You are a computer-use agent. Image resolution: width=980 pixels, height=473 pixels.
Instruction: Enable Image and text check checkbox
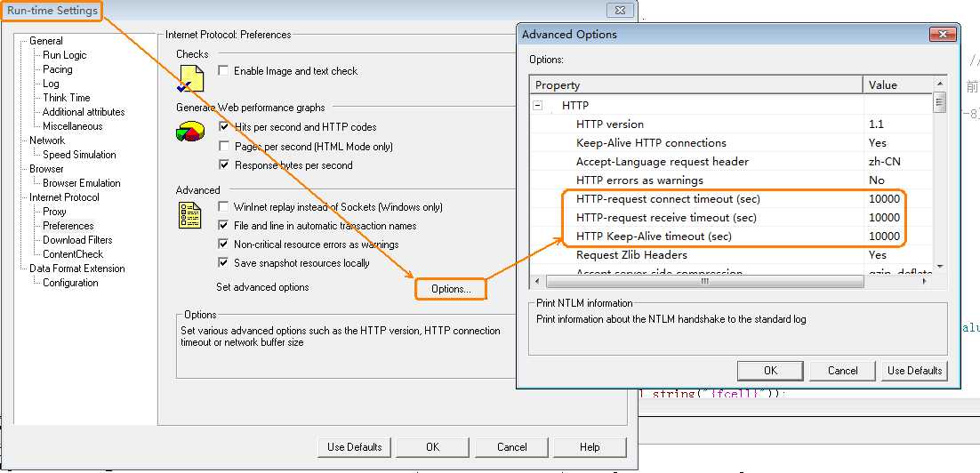pos(223,70)
